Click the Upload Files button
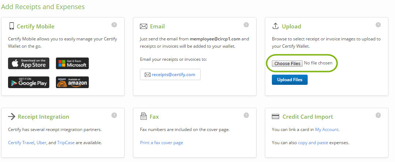This screenshot has width=395, height=162. [290, 80]
